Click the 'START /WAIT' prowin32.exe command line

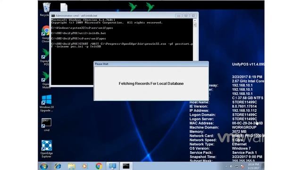tap(122, 45)
